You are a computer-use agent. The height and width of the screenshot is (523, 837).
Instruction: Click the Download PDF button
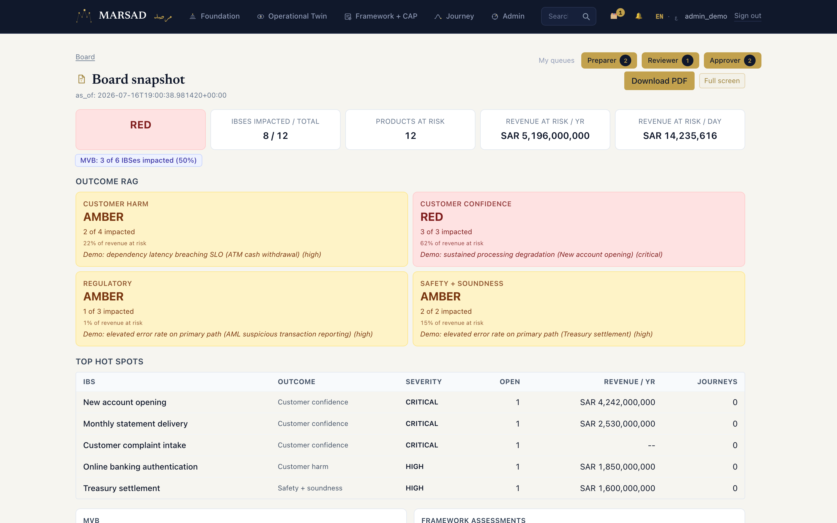pos(659,81)
